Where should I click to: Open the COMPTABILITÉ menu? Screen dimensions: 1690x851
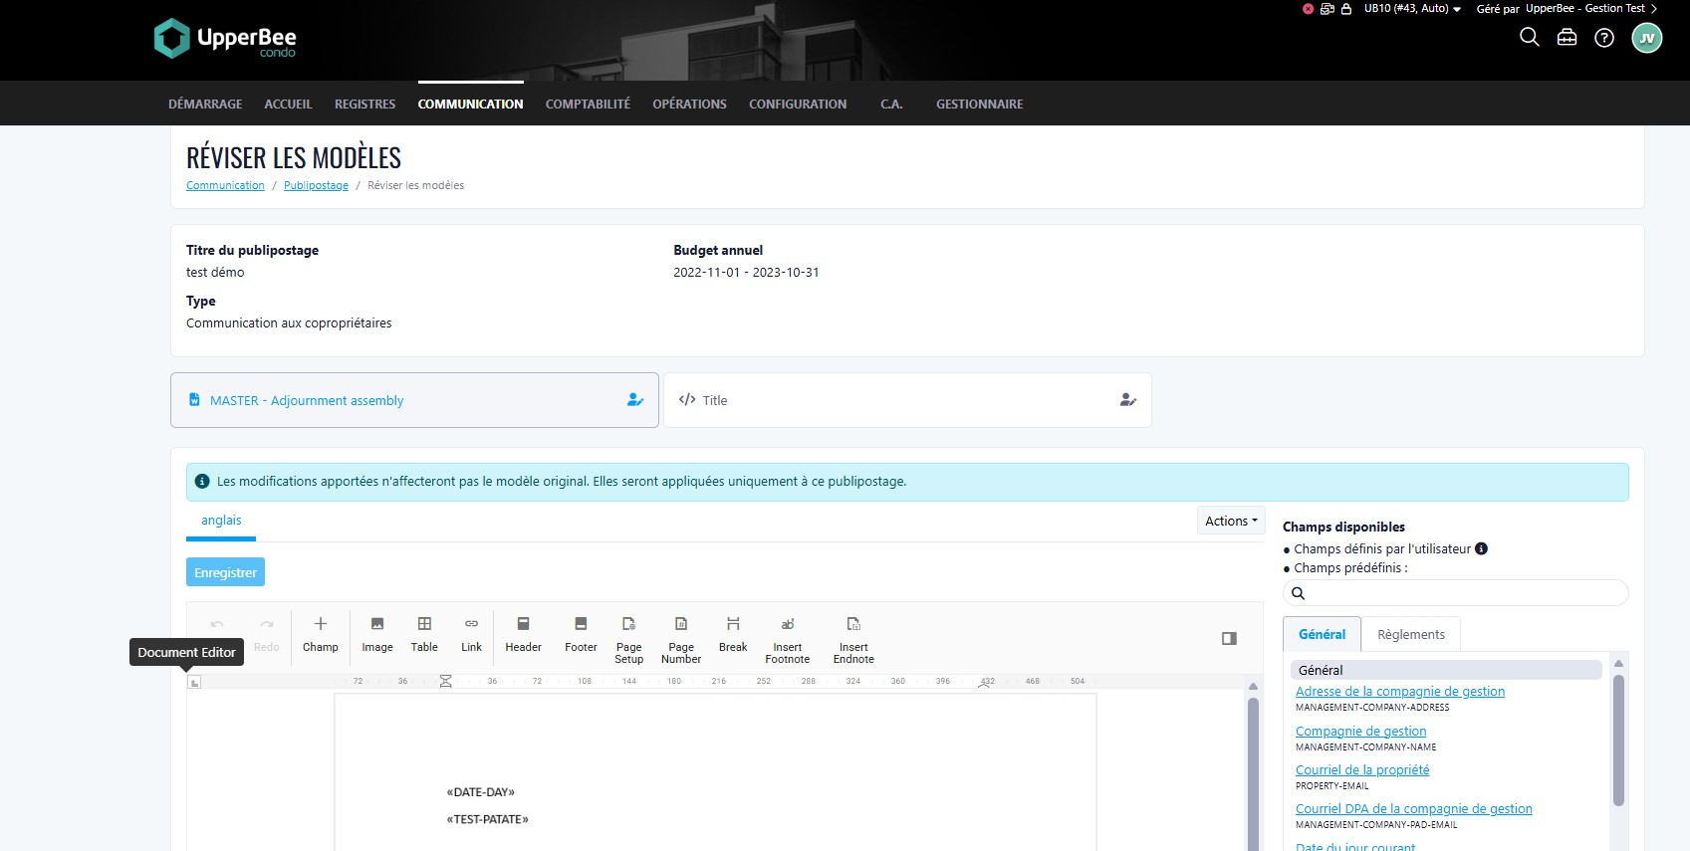[588, 104]
